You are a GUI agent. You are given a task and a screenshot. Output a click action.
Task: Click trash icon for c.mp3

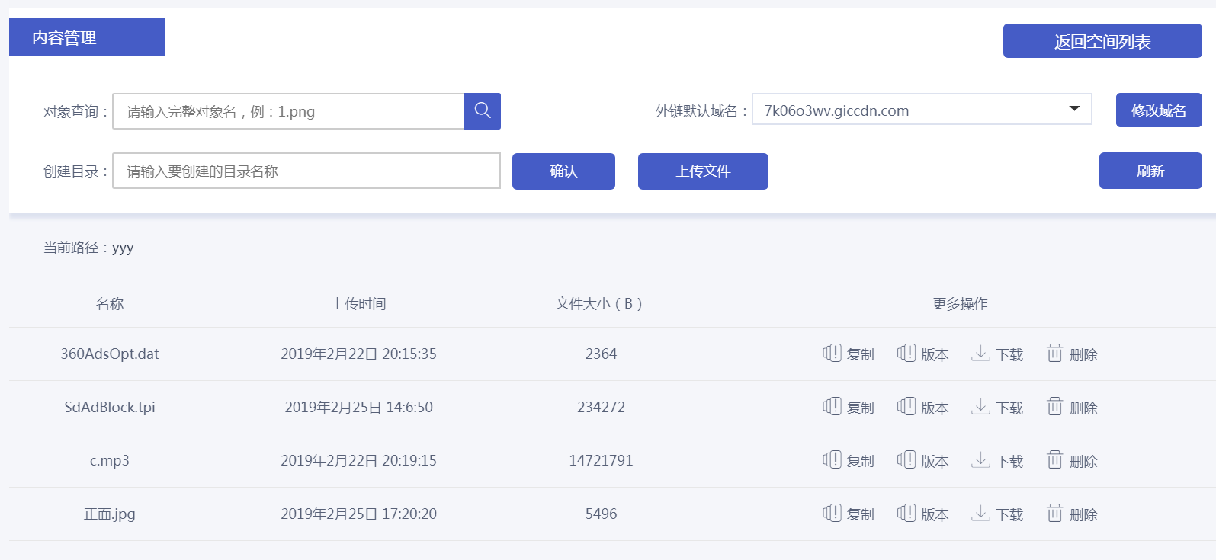tap(1054, 459)
